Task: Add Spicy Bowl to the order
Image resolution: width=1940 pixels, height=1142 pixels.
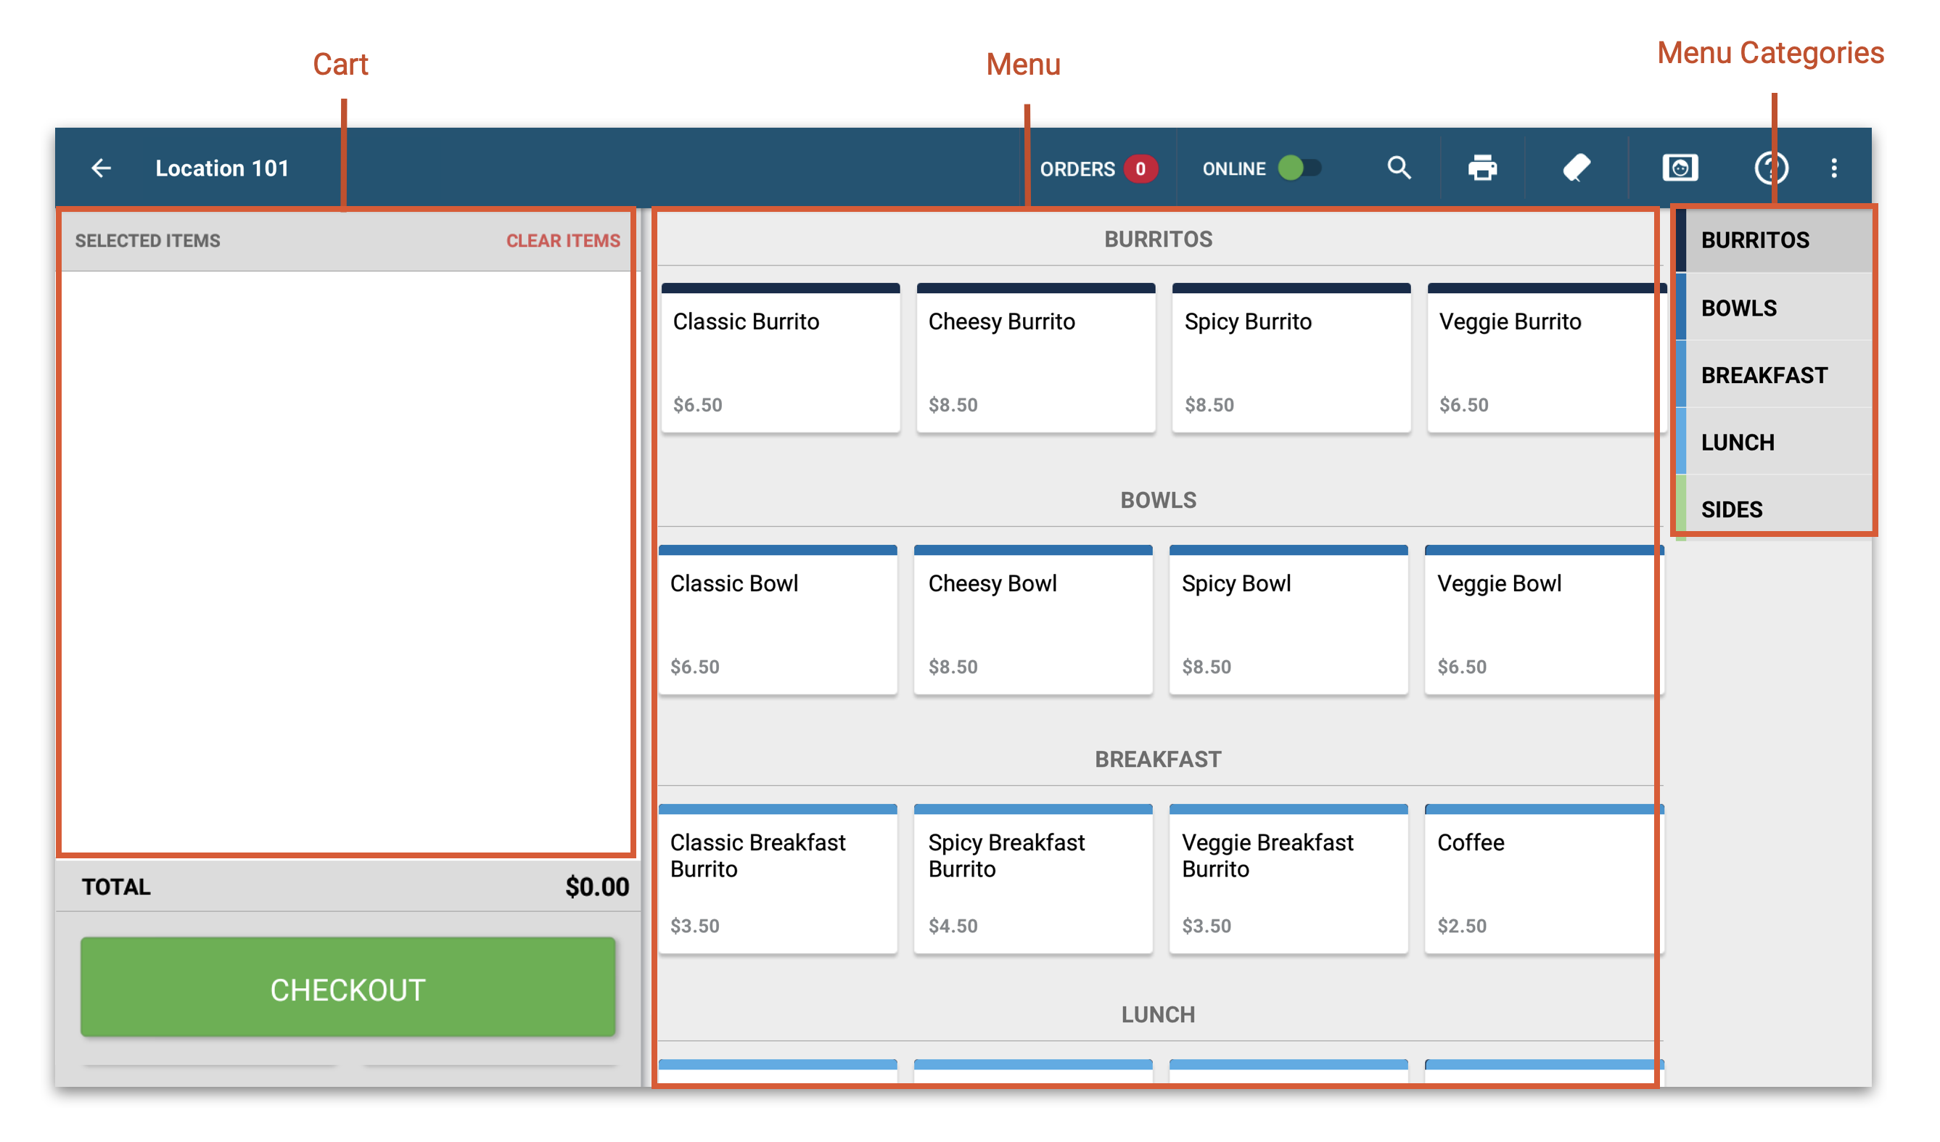Action: click(x=1288, y=620)
